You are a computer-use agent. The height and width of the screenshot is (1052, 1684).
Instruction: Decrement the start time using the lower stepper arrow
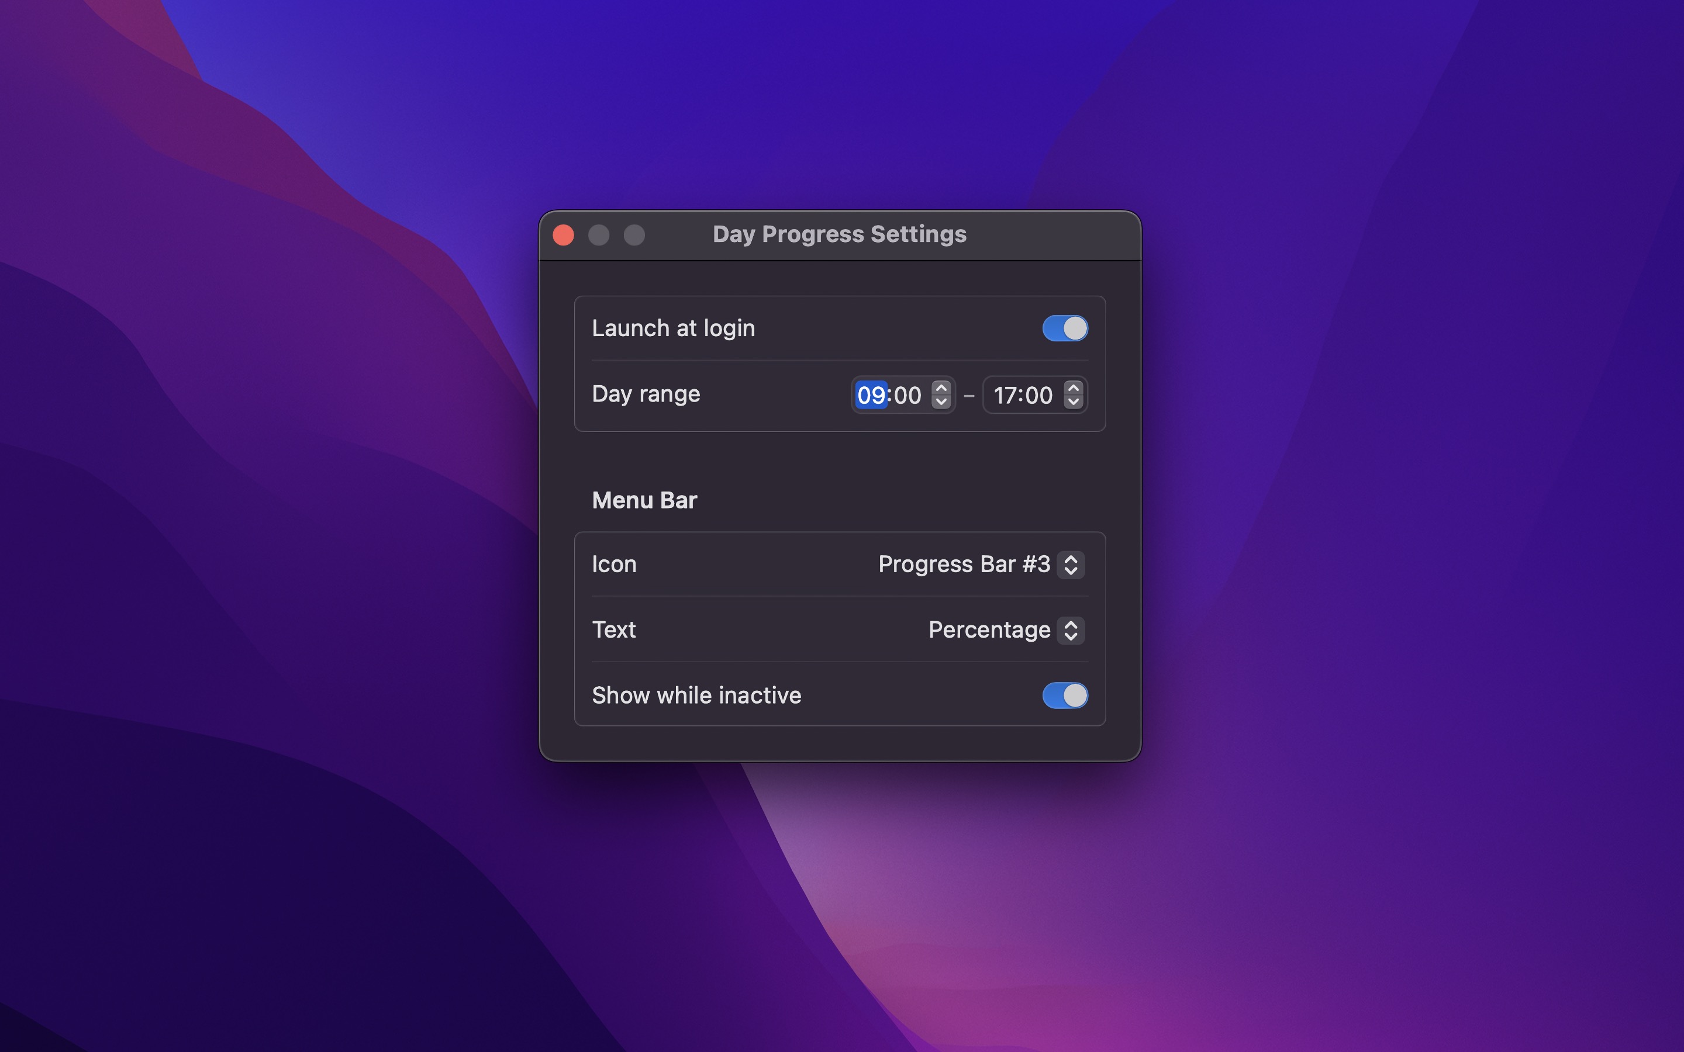[x=942, y=402]
